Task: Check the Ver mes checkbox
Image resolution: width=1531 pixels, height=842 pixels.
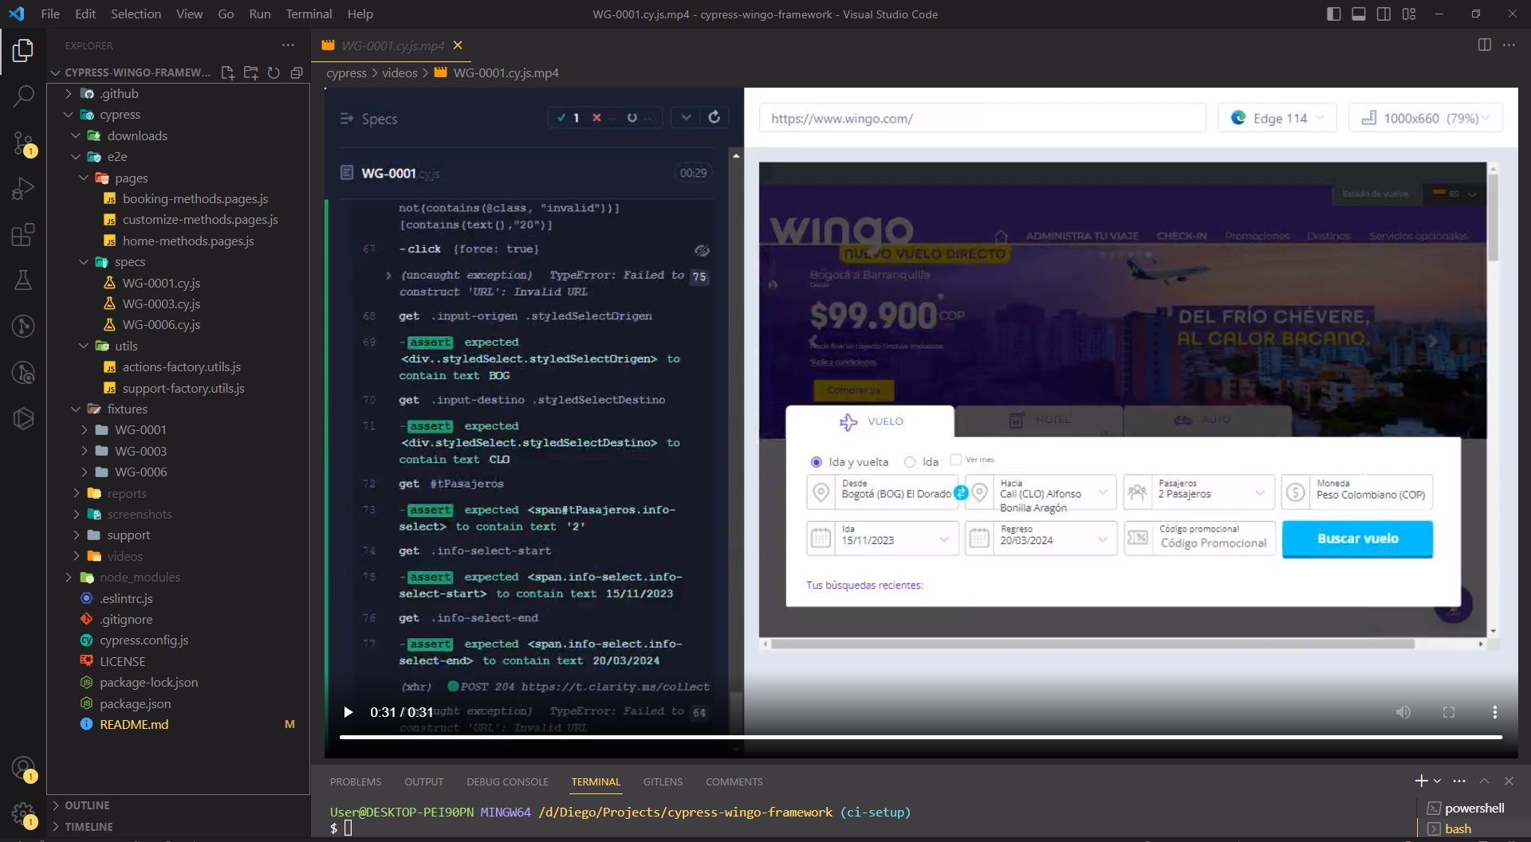Action: (954, 460)
